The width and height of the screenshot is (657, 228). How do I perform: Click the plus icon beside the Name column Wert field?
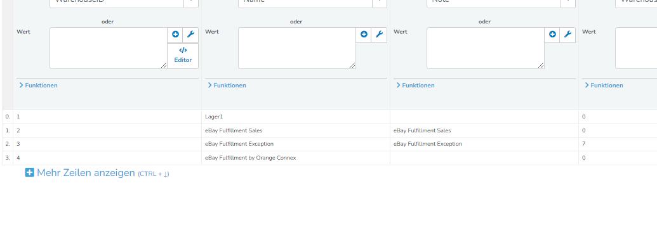tap(364, 35)
